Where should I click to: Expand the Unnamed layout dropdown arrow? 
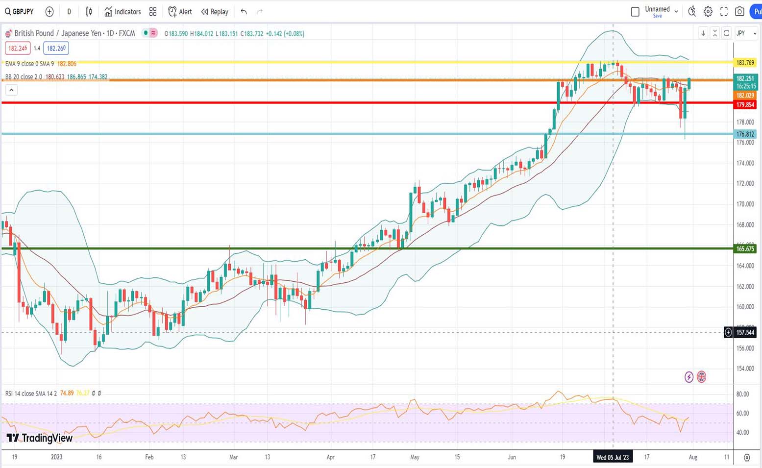click(x=676, y=11)
